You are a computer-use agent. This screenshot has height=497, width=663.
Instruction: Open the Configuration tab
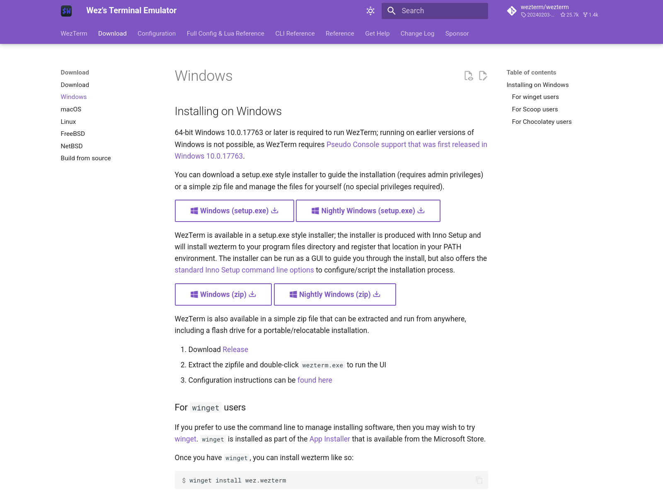[x=157, y=34]
